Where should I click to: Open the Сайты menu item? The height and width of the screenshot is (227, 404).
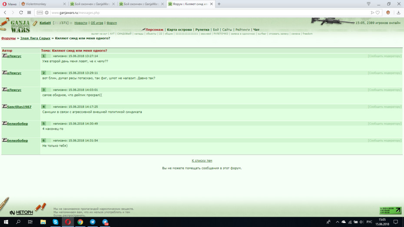pyautogui.click(x=227, y=30)
